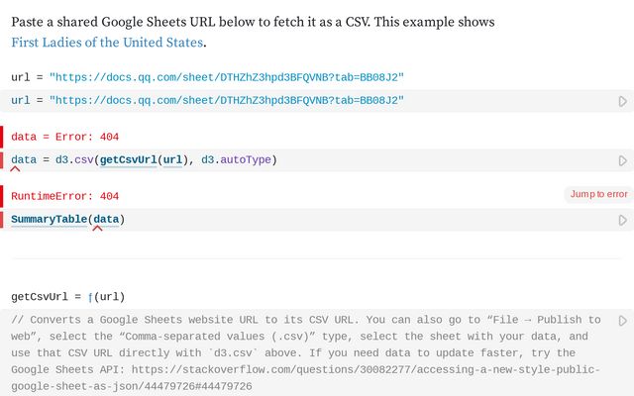Run the getCsvUrl comment cell play icon
This screenshot has height=396, width=634.
[x=623, y=321]
